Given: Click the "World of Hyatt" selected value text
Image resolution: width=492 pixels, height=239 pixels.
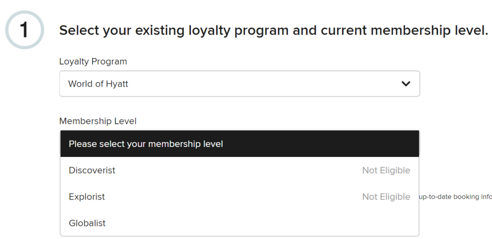Looking at the screenshot, I should 98,84.
